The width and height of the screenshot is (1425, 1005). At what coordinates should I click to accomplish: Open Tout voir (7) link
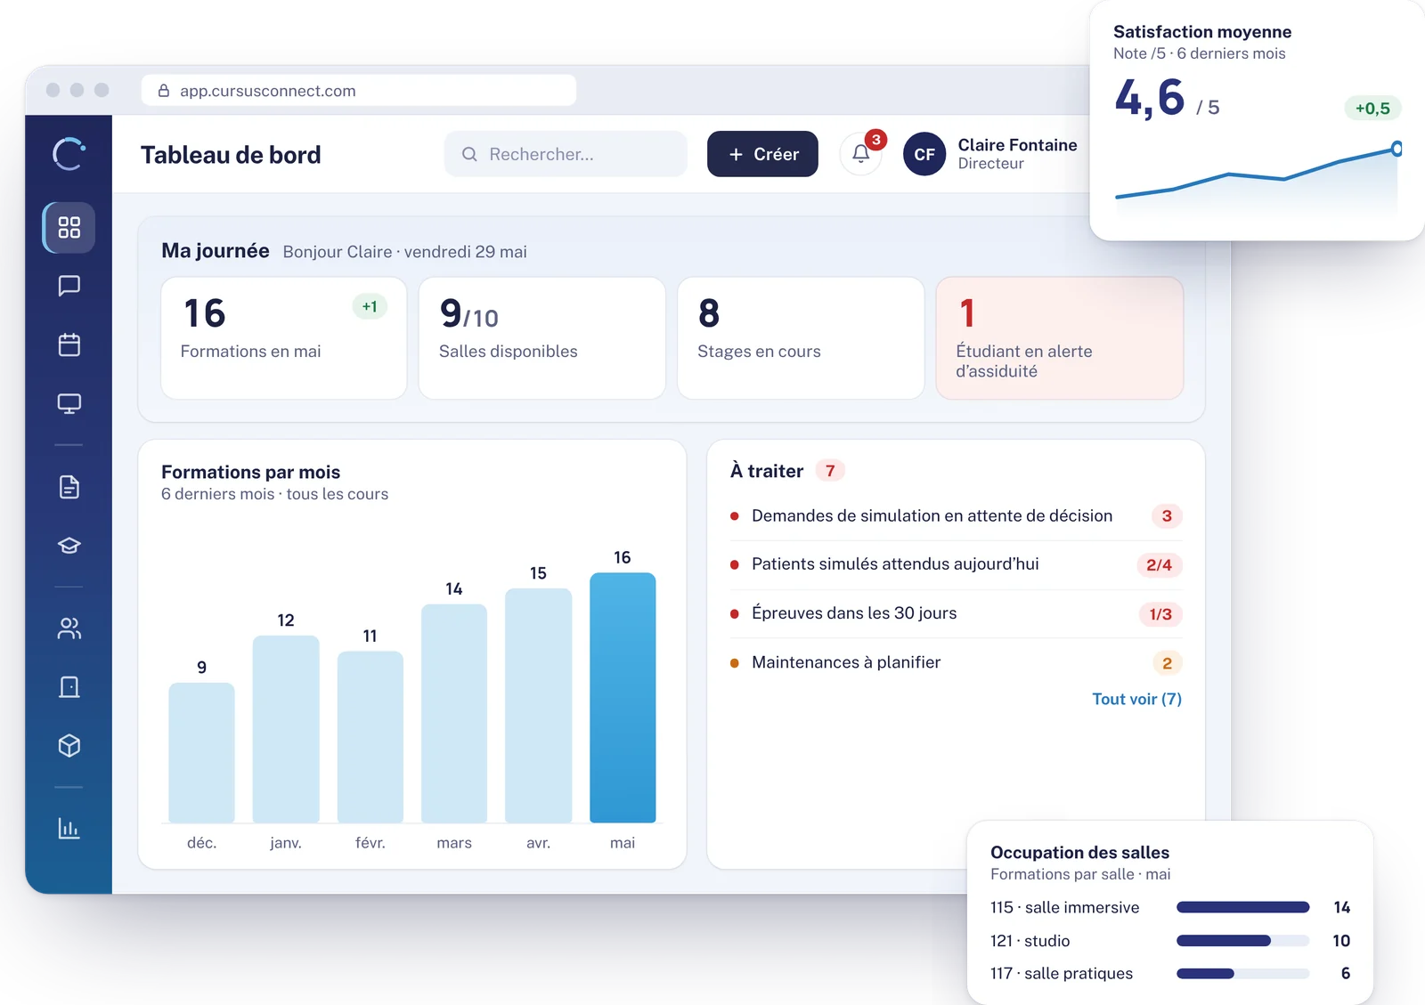click(x=1136, y=699)
